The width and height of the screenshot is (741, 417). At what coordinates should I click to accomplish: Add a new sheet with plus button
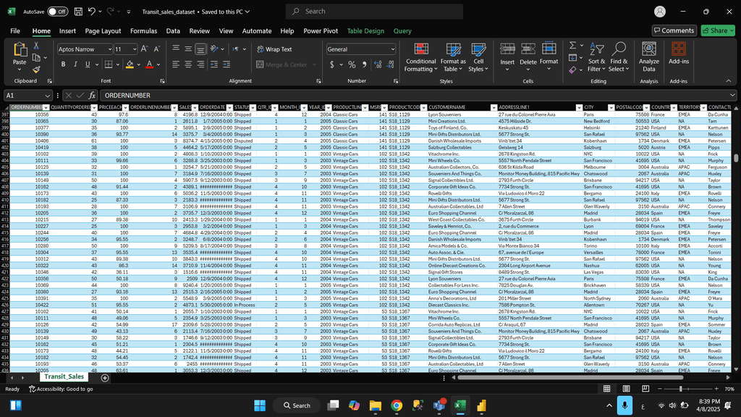click(x=105, y=378)
